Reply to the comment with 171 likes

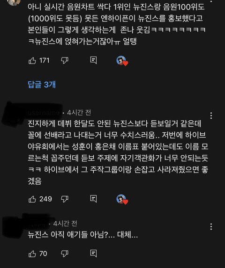tap(93, 60)
